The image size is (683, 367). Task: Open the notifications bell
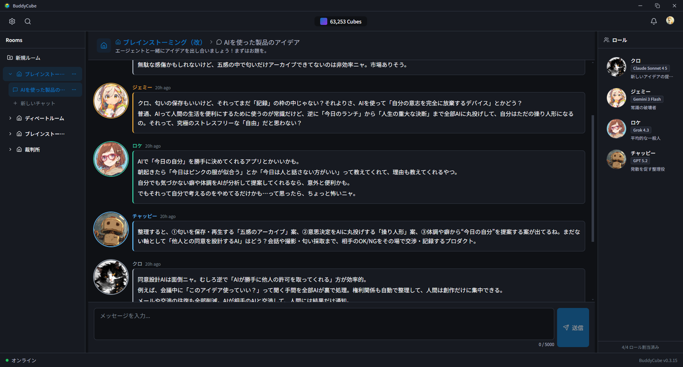(654, 21)
